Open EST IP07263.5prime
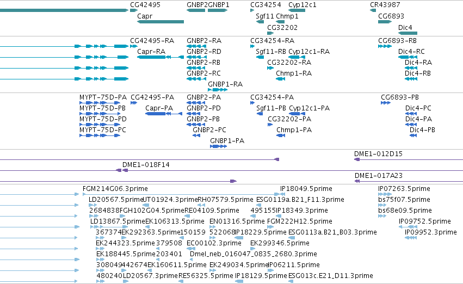The image size is (463, 284). pos(404,189)
